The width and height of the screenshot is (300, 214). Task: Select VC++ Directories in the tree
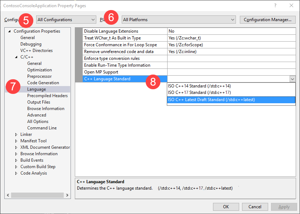pyautogui.click(x=37, y=51)
